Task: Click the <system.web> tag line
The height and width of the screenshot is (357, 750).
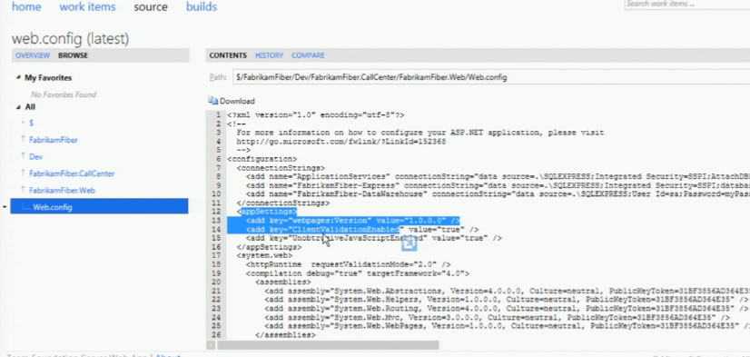Action: 264,255
